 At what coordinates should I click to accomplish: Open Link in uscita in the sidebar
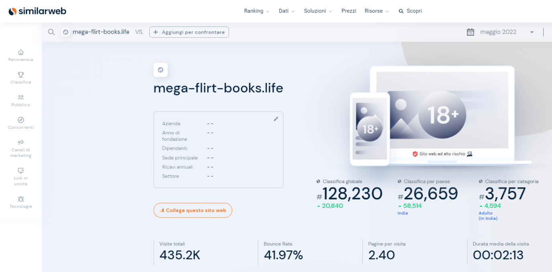[21, 177]
